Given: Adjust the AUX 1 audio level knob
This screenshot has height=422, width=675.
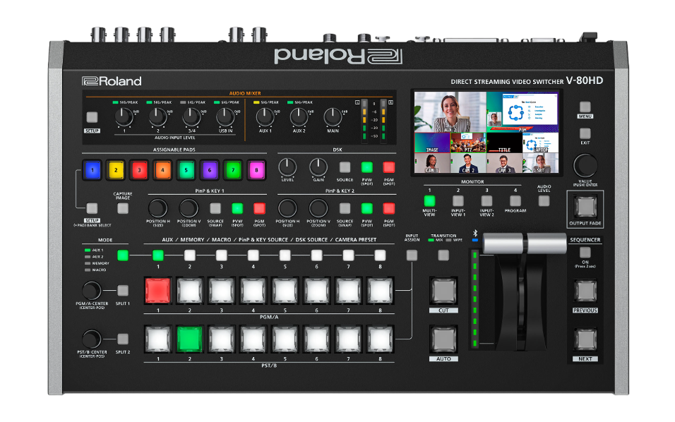Looking at the screenshot, I should 265,116.
